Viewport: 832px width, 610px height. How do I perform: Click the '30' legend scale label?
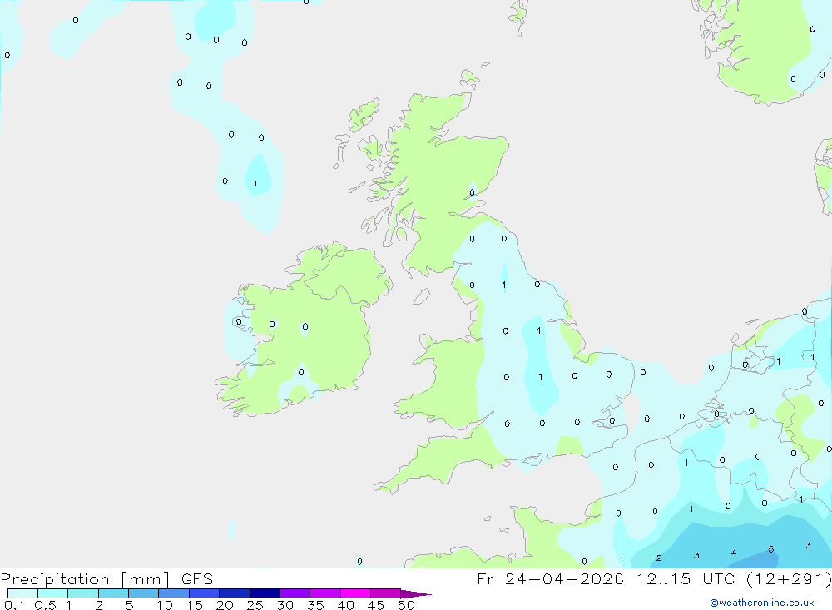point(285,605)
